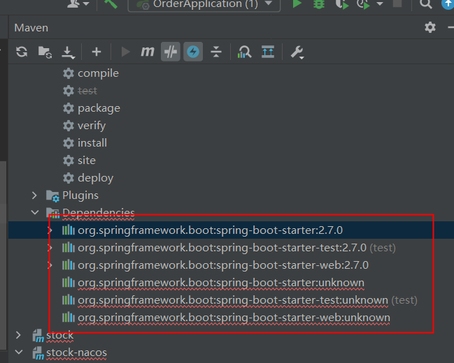Click the gear icon beside compile
This screenshot has height=363, width=454.
point(69,73)
